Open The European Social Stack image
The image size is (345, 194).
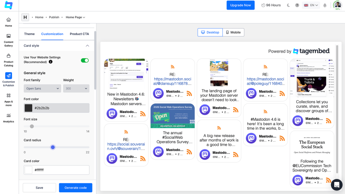312,145
